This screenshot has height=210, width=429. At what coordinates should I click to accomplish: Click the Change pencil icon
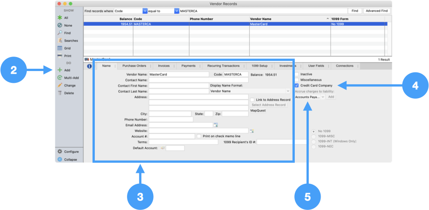coord(60,85)
